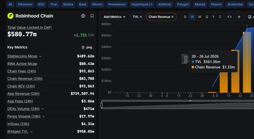Image resolution: width=254 pixels, height=139 pixels.
Task: Open Add Metrics selector
Action: [115, 17]
